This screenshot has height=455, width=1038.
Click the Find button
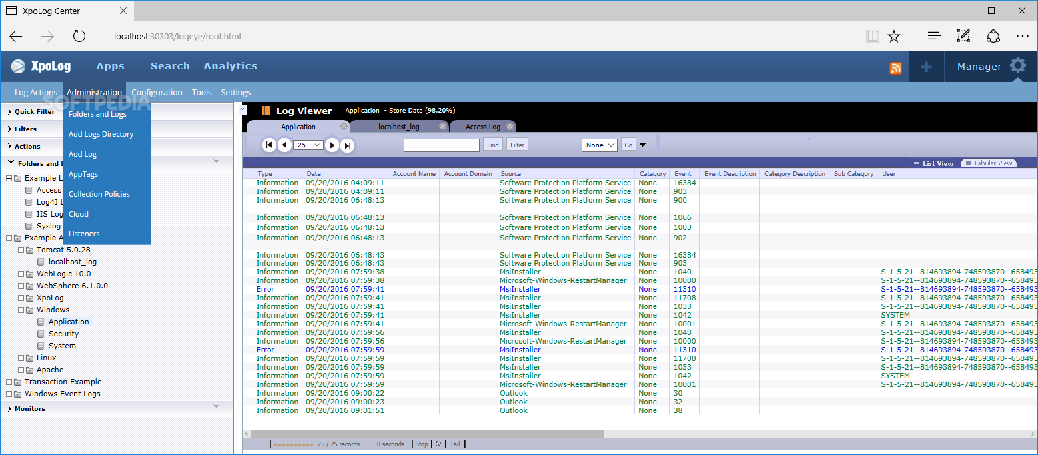(493, 145)
